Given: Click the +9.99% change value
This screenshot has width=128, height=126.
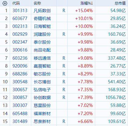Looking at the screenshot, I should 85,34.
